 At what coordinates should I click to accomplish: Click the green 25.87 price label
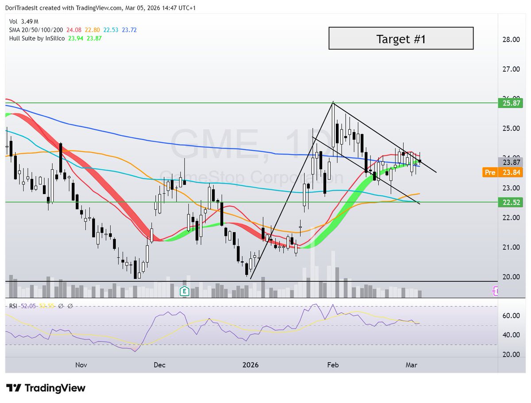coord(511,103)
